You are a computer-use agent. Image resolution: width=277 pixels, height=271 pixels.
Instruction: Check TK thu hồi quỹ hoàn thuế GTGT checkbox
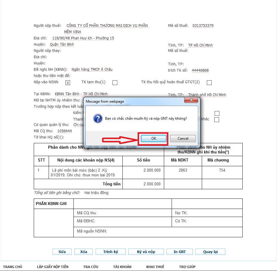coord(209,83)
